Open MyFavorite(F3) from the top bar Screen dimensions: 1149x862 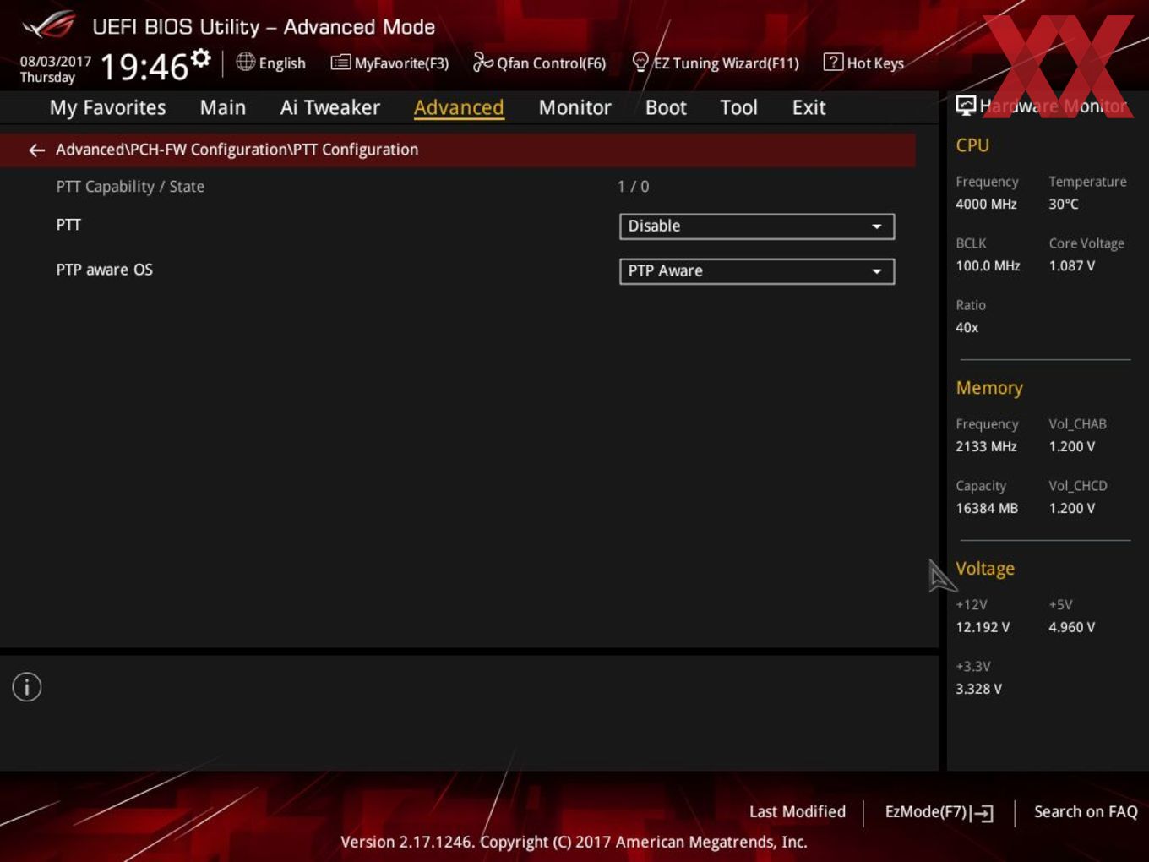click(389, 63)
